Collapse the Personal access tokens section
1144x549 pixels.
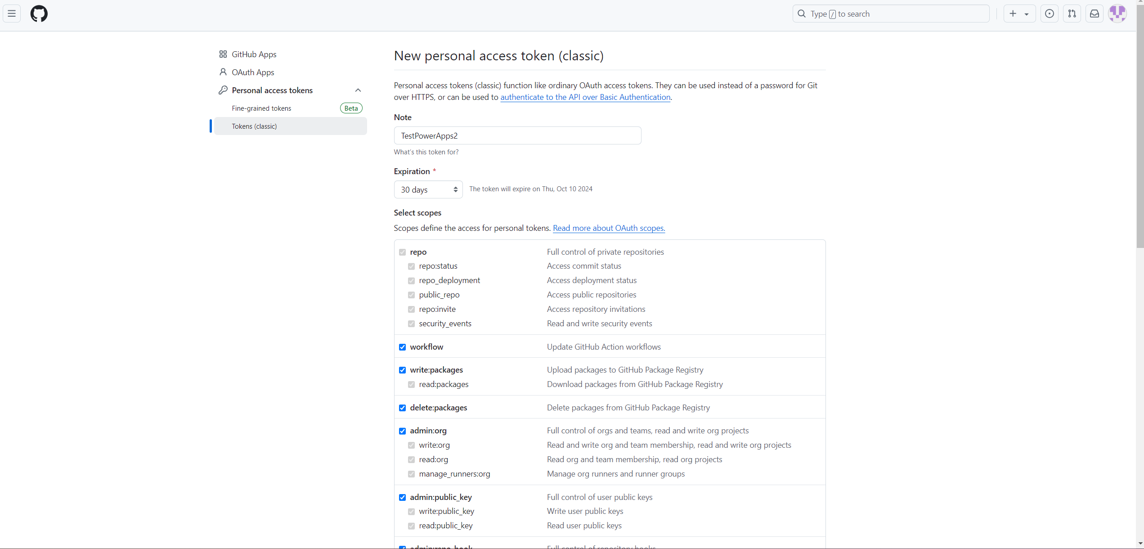[x=358, y=90]
